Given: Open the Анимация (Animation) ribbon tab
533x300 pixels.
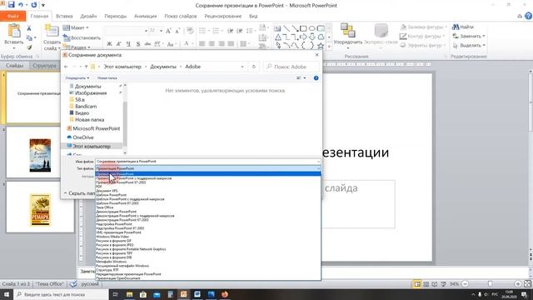Looking at the screenshot, I should (145, 16).
